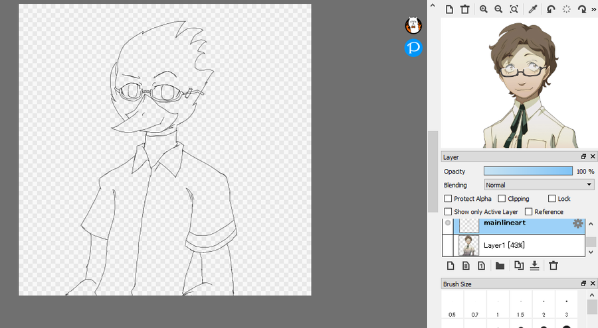Viewport: 598px width, 328px height.
Task: Select brush size 3
Action: coord(567,305)
